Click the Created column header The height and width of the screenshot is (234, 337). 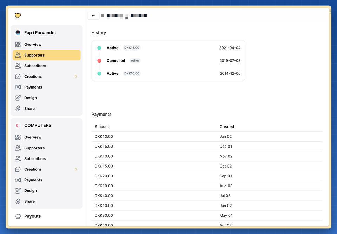pyautogui.click(x=227, y=127)
